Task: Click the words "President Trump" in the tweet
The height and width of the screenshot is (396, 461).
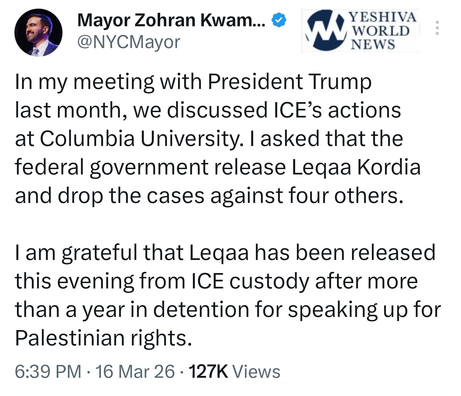Action: [x=290, y=82]
